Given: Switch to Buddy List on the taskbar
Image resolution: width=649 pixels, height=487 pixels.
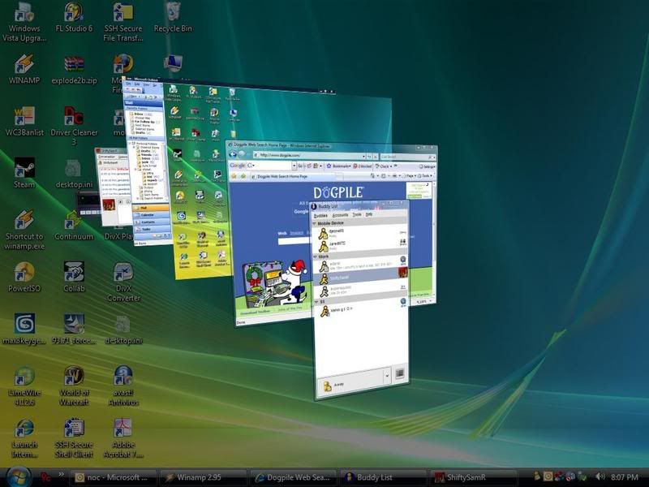Looking at the screenshot, I should pos(383,477).
